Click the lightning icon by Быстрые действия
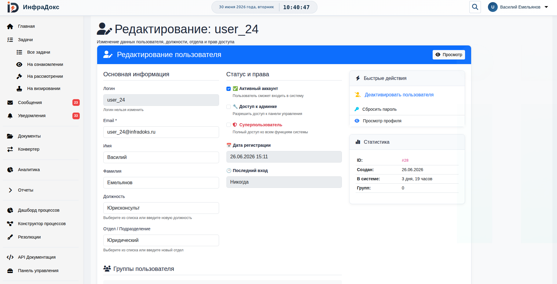557x284 pixels. (x=358, y=78)
